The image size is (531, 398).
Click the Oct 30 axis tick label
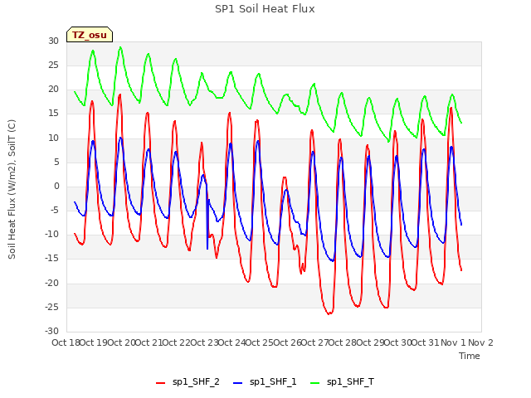click(x=398, y=342)
